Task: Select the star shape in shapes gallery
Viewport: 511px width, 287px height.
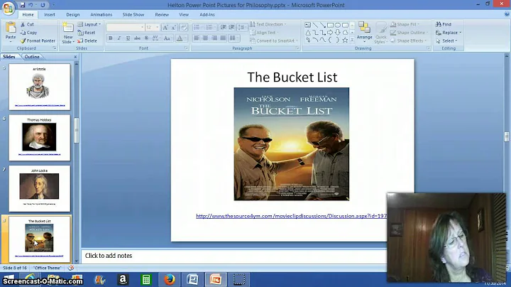Action: pos(345,40)
